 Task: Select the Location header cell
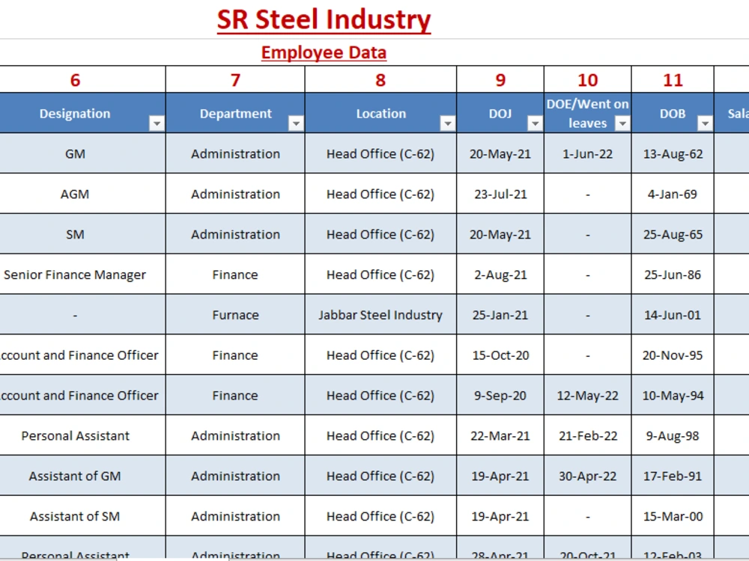(x=380, y=113)
